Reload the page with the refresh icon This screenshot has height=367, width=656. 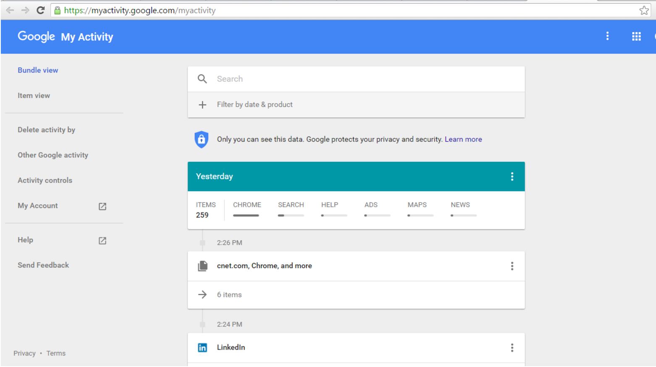[40, 10]
